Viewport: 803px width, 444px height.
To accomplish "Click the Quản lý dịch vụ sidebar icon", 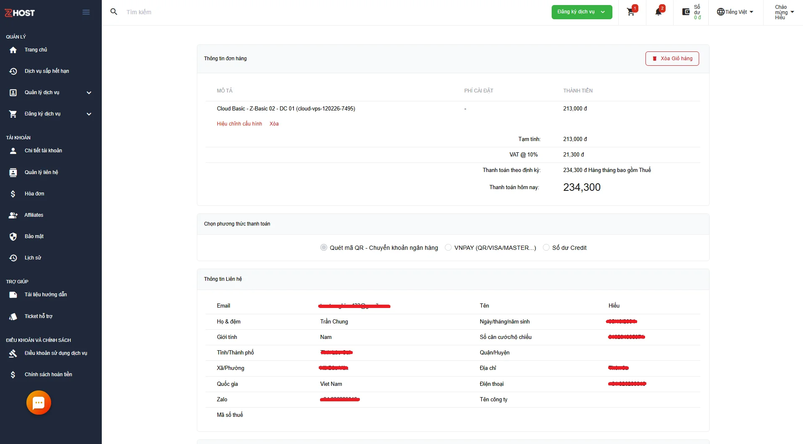I will (13, 92).
